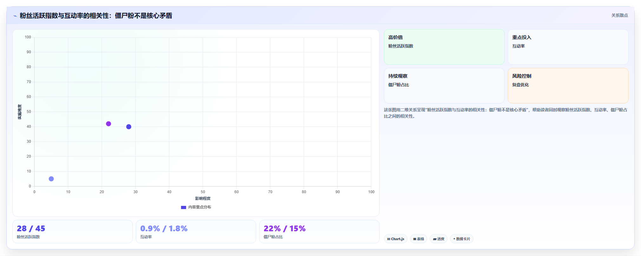Open the 重点投入 quadrant card
Screen dimensions: 641x256
coord(568,47)
